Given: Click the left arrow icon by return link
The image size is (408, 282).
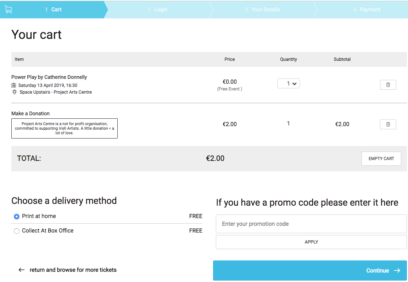Looking at the screenshot, I should 22,270.
